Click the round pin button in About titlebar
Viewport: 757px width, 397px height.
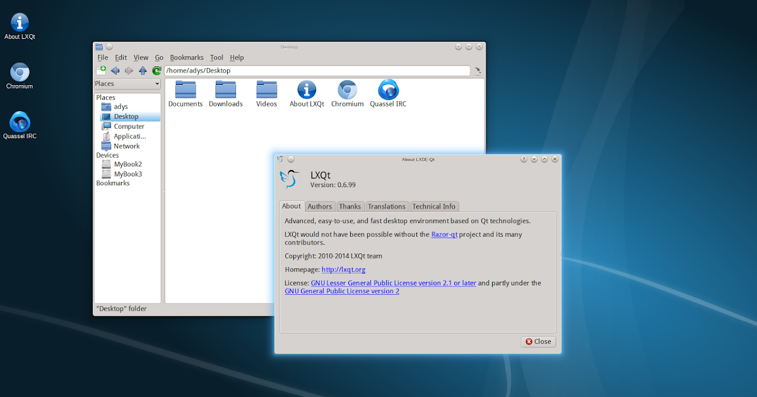[291, 159]
